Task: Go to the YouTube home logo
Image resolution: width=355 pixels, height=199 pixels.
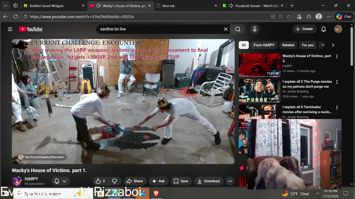Action: 31,29
